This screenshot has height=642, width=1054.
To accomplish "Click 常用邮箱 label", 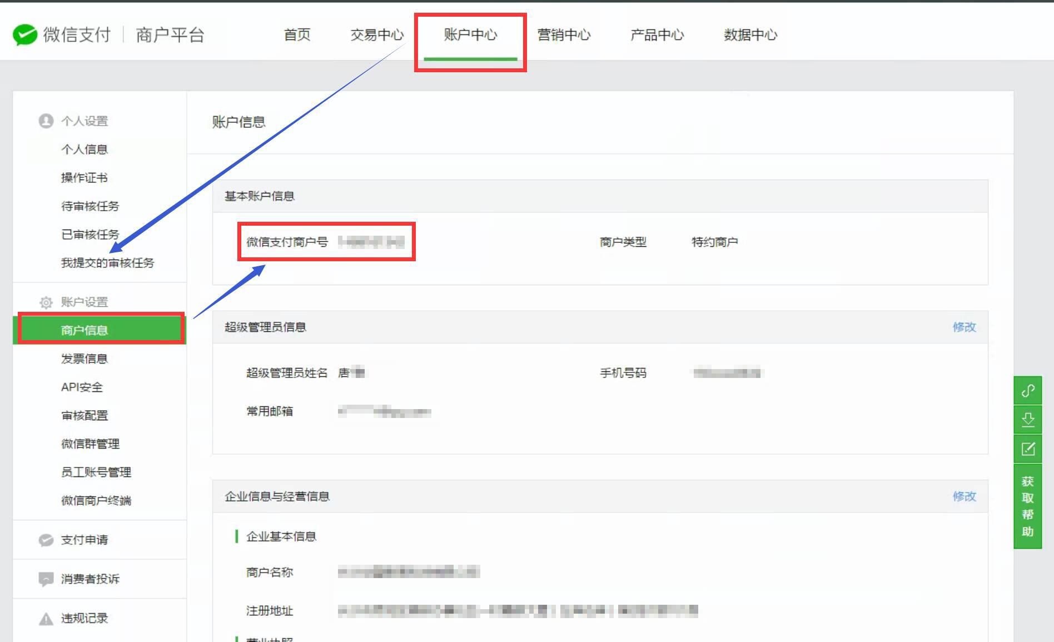I will point(270,411).
